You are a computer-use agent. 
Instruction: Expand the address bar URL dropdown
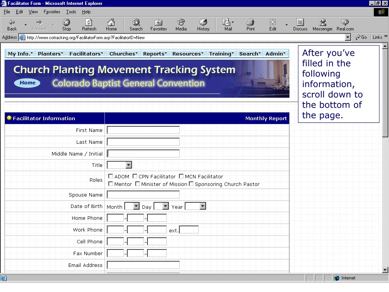348,38
